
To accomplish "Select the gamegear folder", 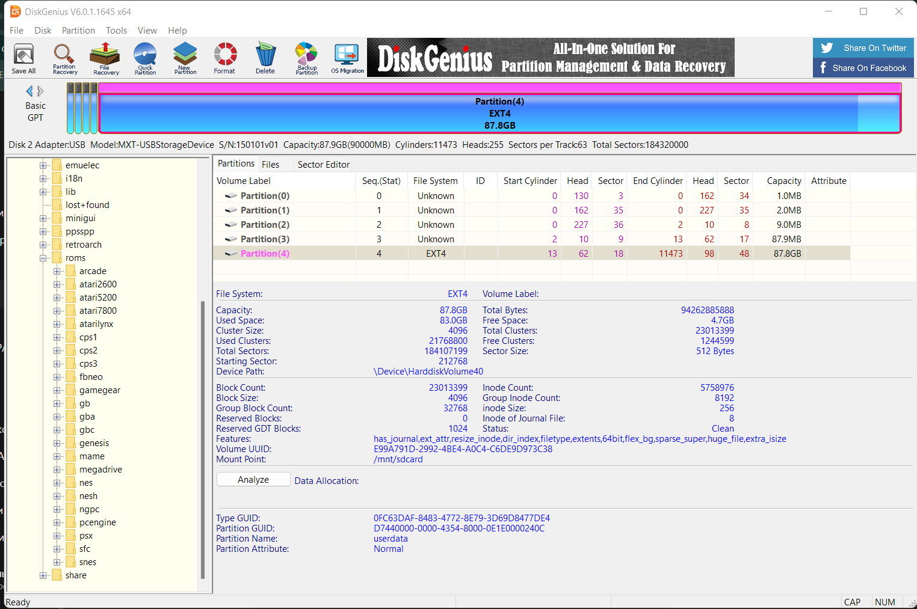I will tap(100, 390).
